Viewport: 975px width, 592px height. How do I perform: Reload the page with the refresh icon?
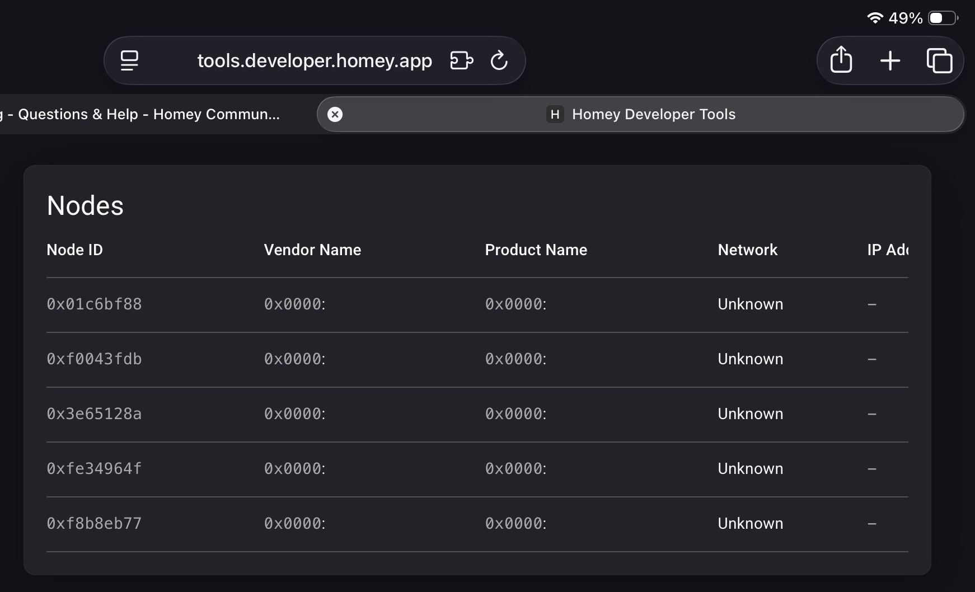499,60
